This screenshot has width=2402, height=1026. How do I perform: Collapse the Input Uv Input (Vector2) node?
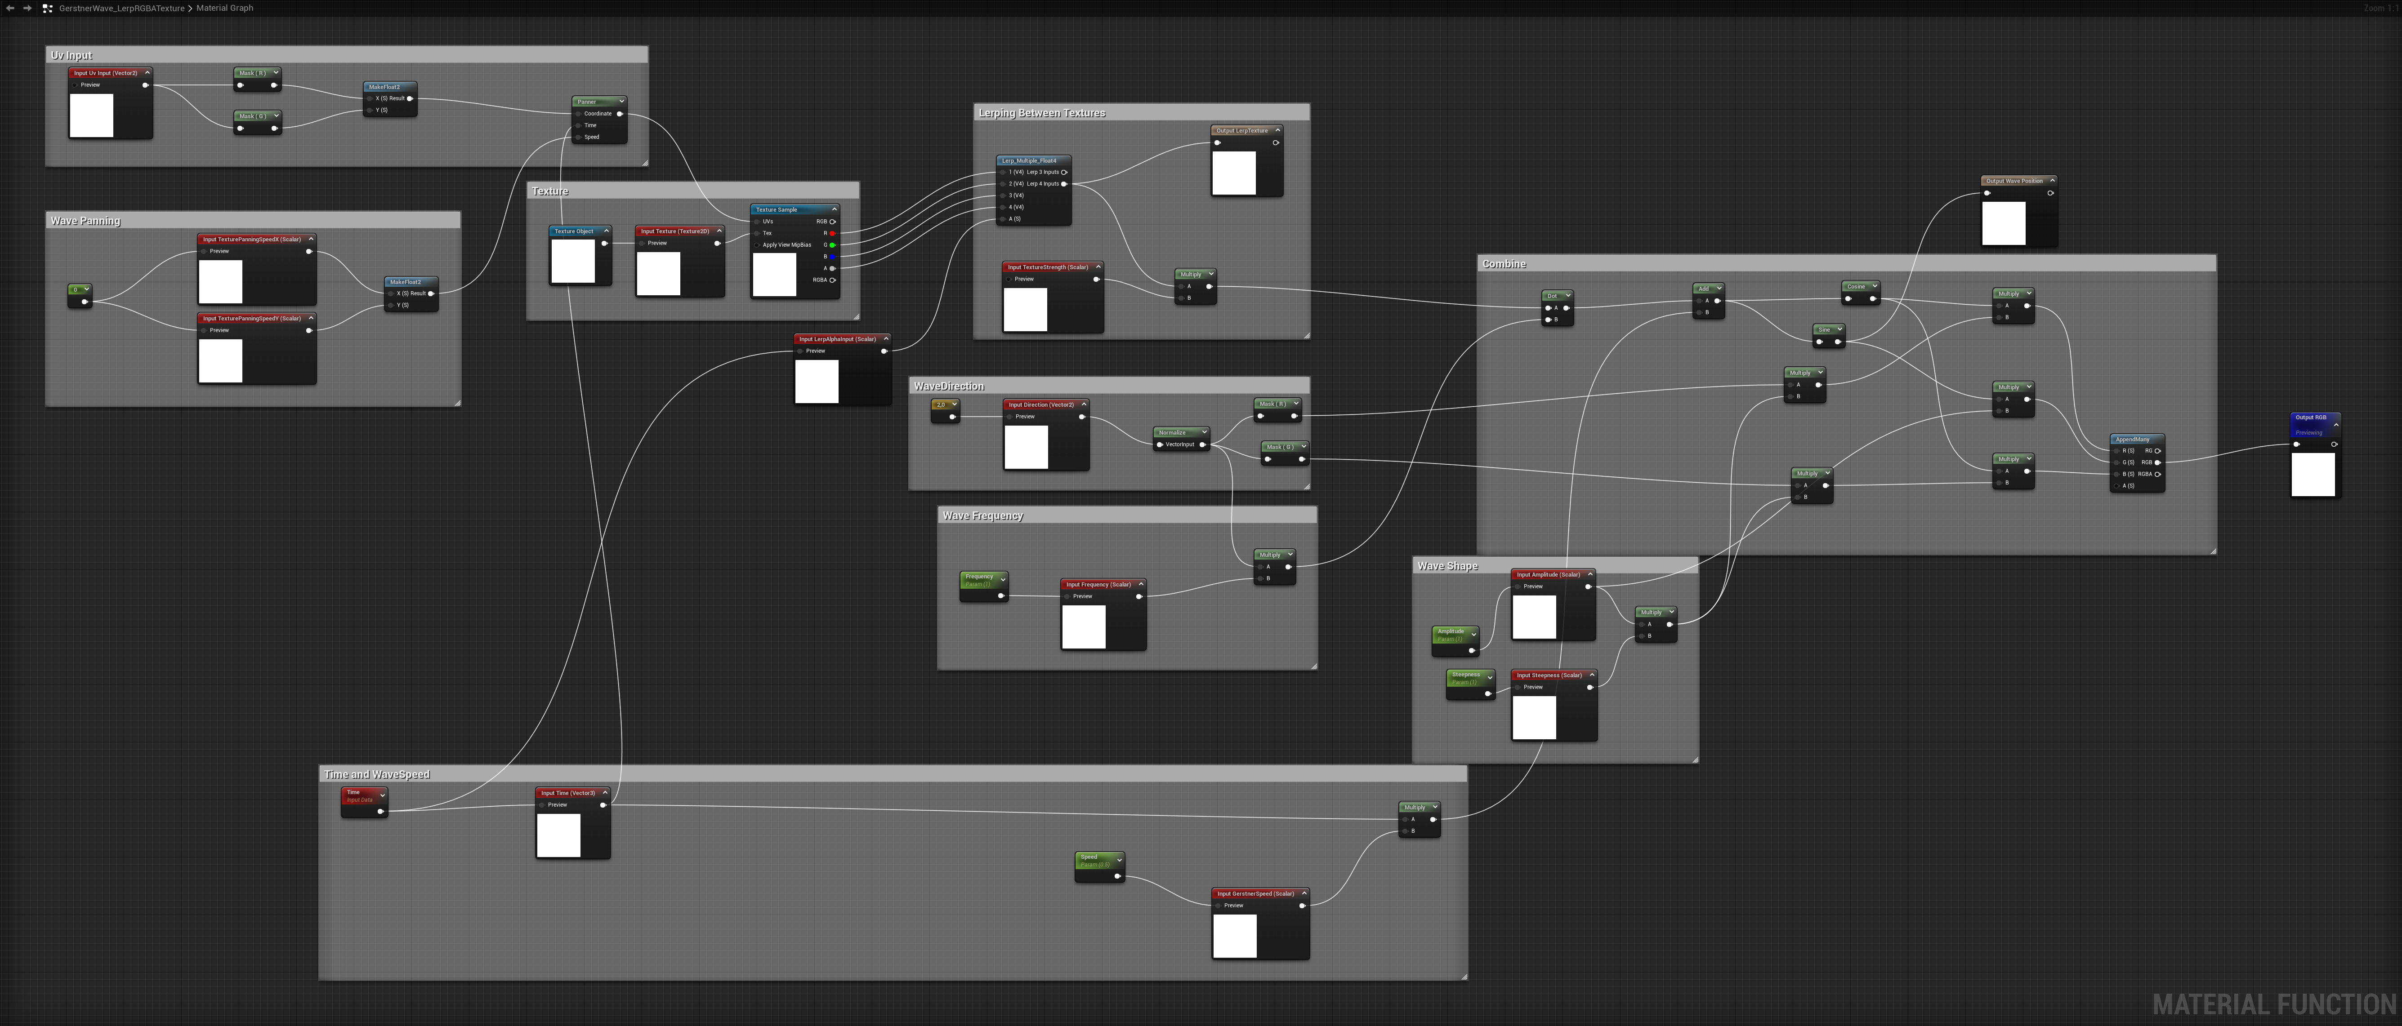pyautogui.click(x=147, y=73)
